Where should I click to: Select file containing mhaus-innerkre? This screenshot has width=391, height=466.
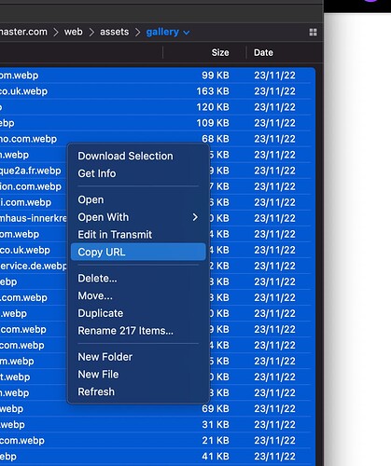(34, 218)
